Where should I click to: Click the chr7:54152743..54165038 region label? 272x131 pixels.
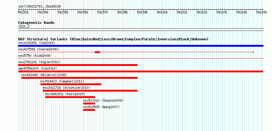tap(39, 7)
